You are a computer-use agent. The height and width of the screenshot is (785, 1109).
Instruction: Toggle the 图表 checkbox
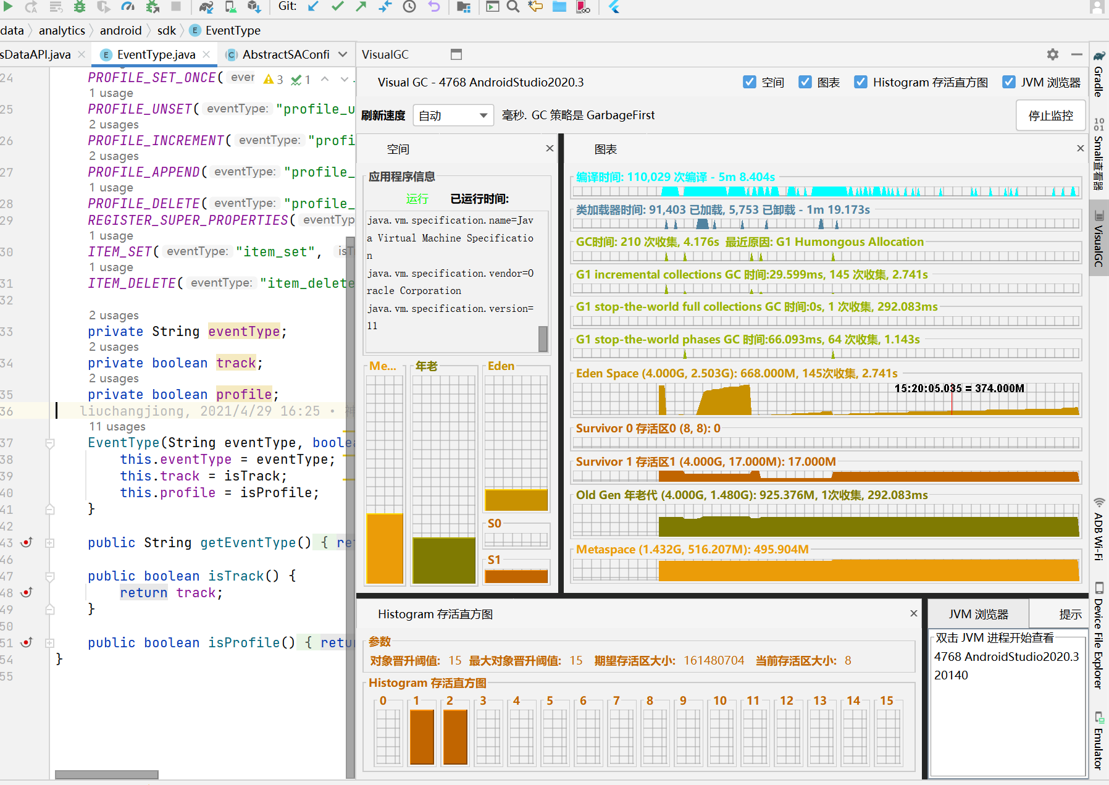click(x=805, y=82)
